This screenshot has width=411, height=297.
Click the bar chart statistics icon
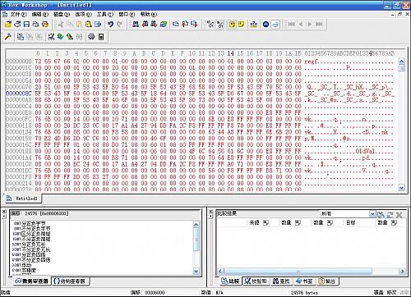pyautogui.click(x=254, y=25)
